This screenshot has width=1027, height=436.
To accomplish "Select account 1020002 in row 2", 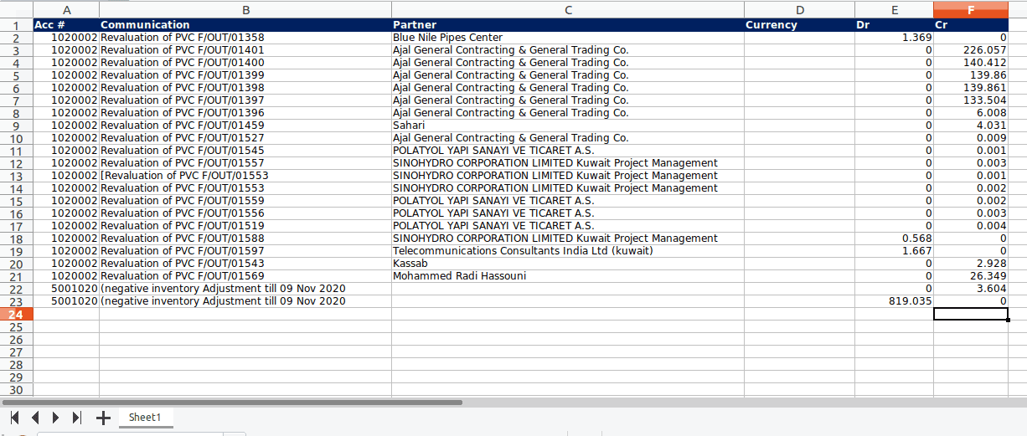I will tap(66, 38).
